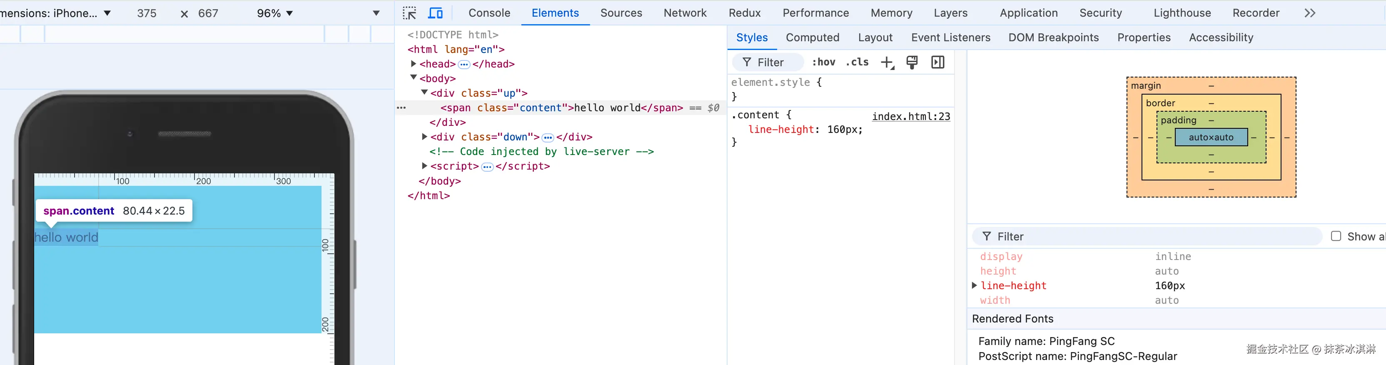
Task: Select the DOCTYPE html node
Action: (x=453, y=35)
